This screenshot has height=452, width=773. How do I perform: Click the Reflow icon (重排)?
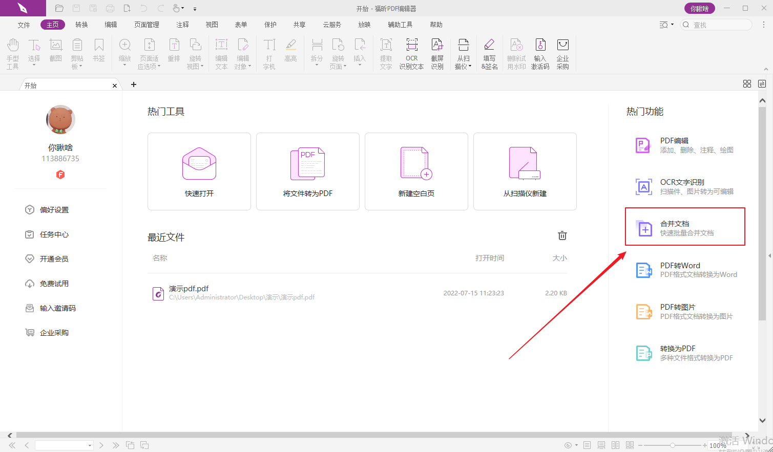tap(174, 50)
